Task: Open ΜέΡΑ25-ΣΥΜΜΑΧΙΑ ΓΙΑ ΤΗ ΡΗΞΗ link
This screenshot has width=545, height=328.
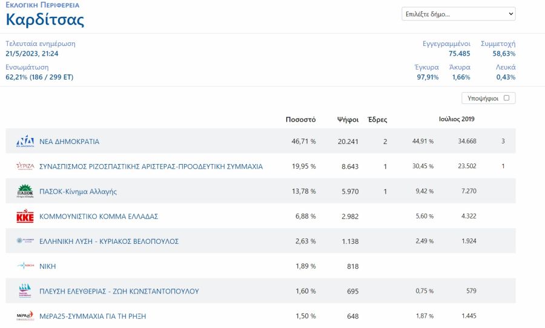Action: (x=93, y=316)
